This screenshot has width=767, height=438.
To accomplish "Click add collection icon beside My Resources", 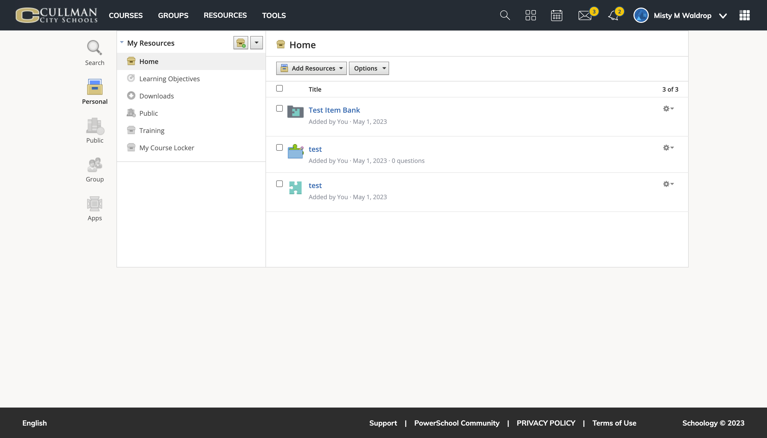I will pyautogui.click(x=241, y=43).
